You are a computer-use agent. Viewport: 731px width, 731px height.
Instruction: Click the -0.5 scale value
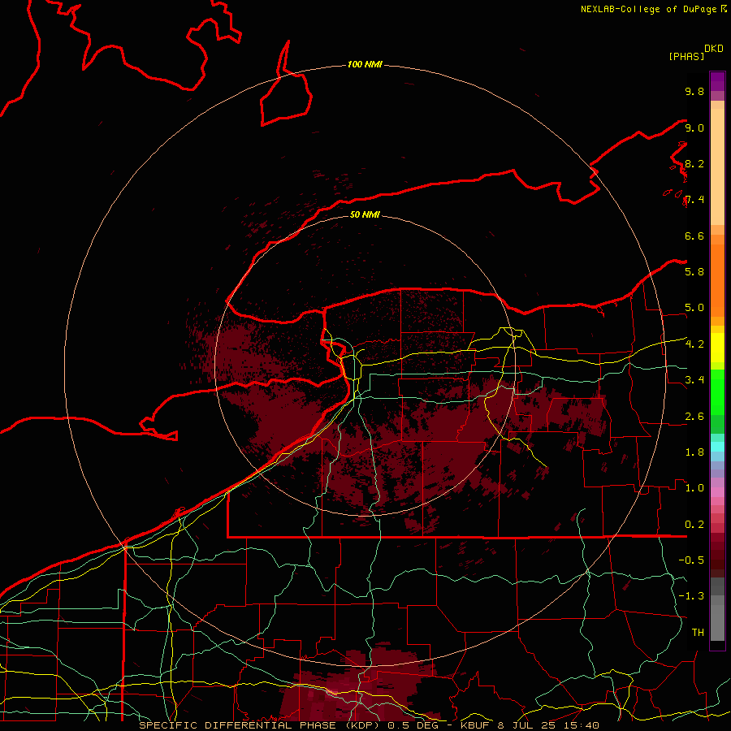[691, 560]
